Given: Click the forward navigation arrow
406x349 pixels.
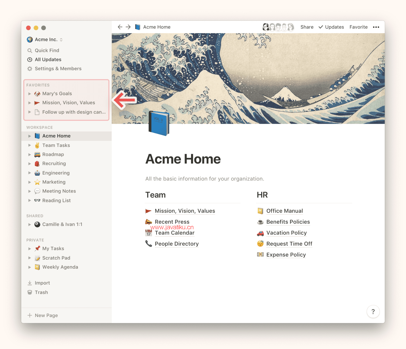Looking at the screenshot, I should coord(128,27).
